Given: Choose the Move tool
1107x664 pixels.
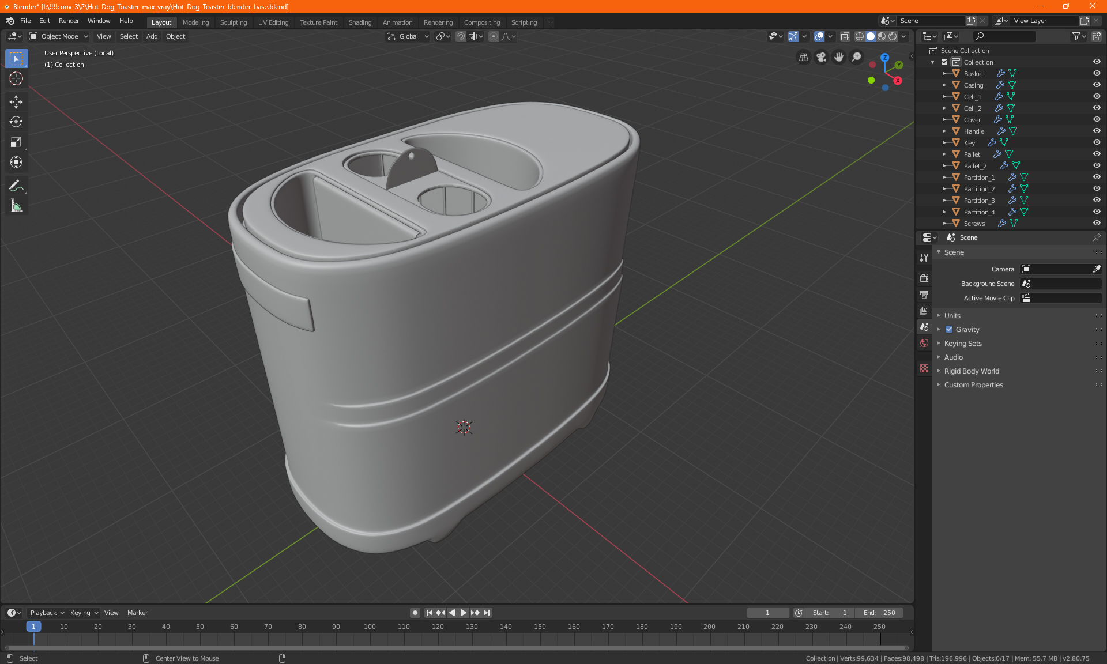Looking at the screenshot, I should pyautogui.click(x=16, y=102).
